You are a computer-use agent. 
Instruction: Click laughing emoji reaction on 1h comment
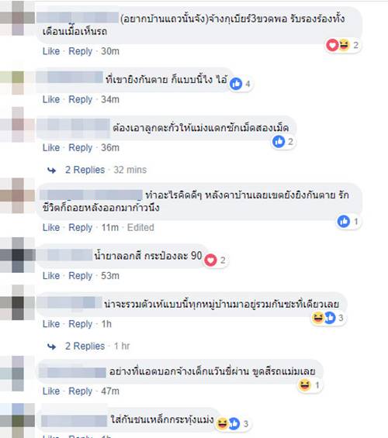pyautogui.click(x=317, y=318)
